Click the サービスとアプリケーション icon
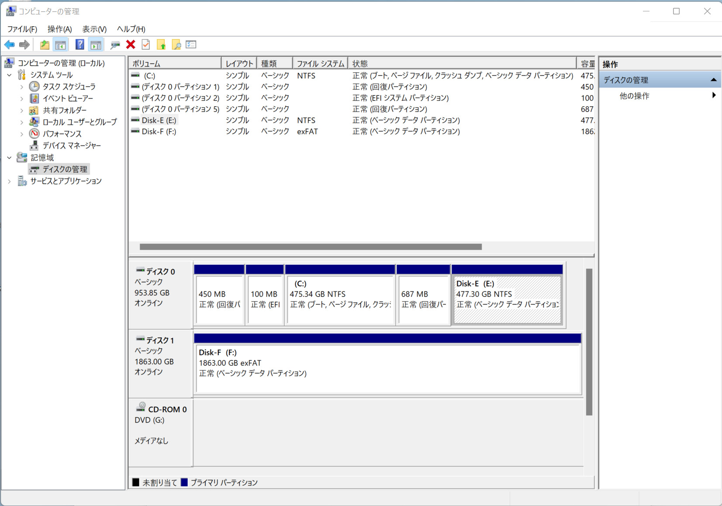 click(22, 181)
